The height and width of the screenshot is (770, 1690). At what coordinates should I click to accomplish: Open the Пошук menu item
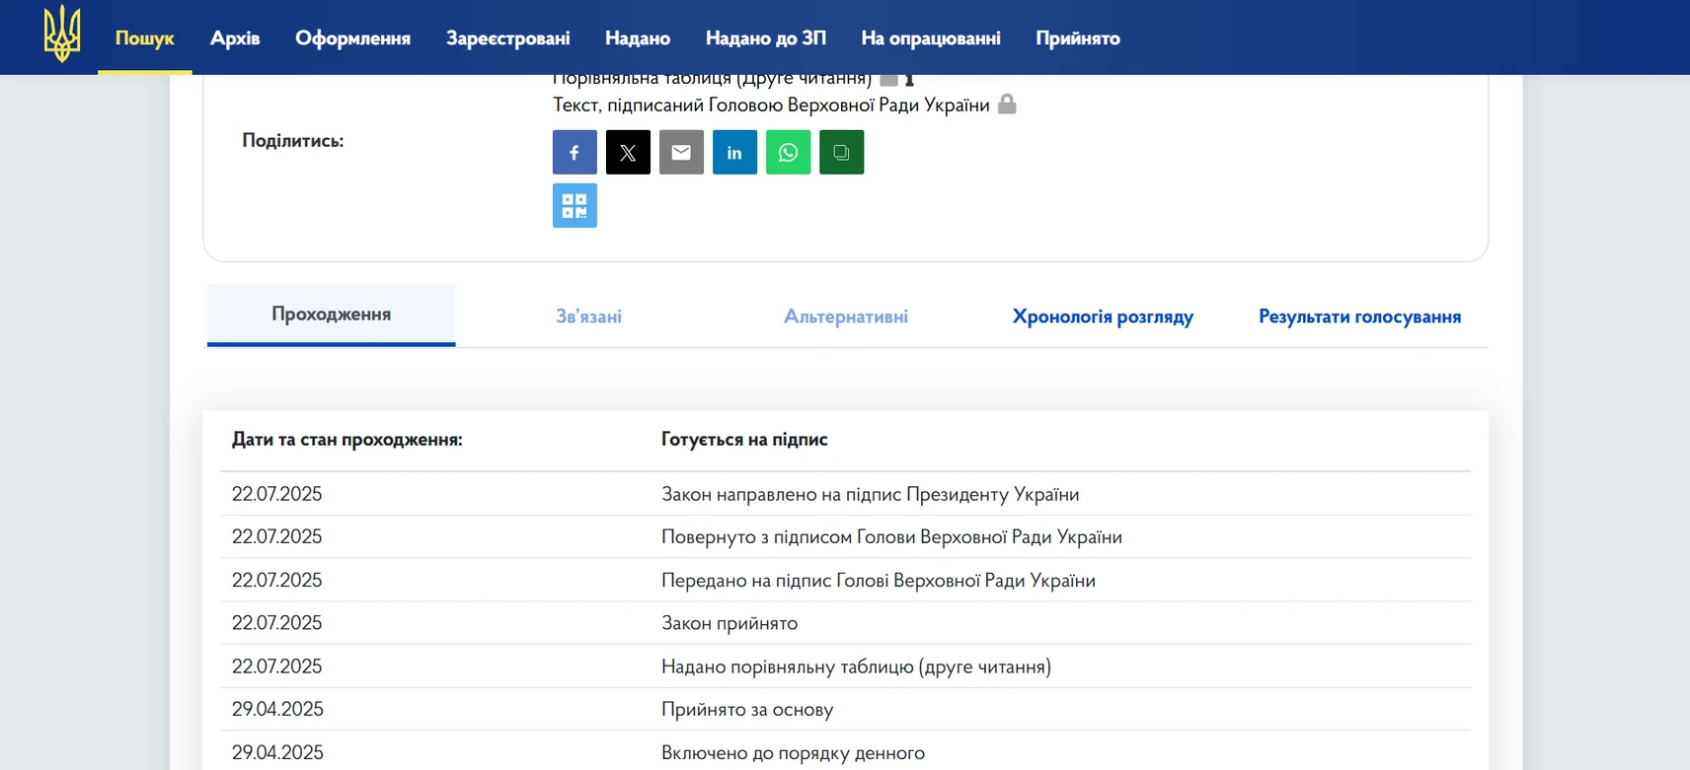(x=144, y=38)
